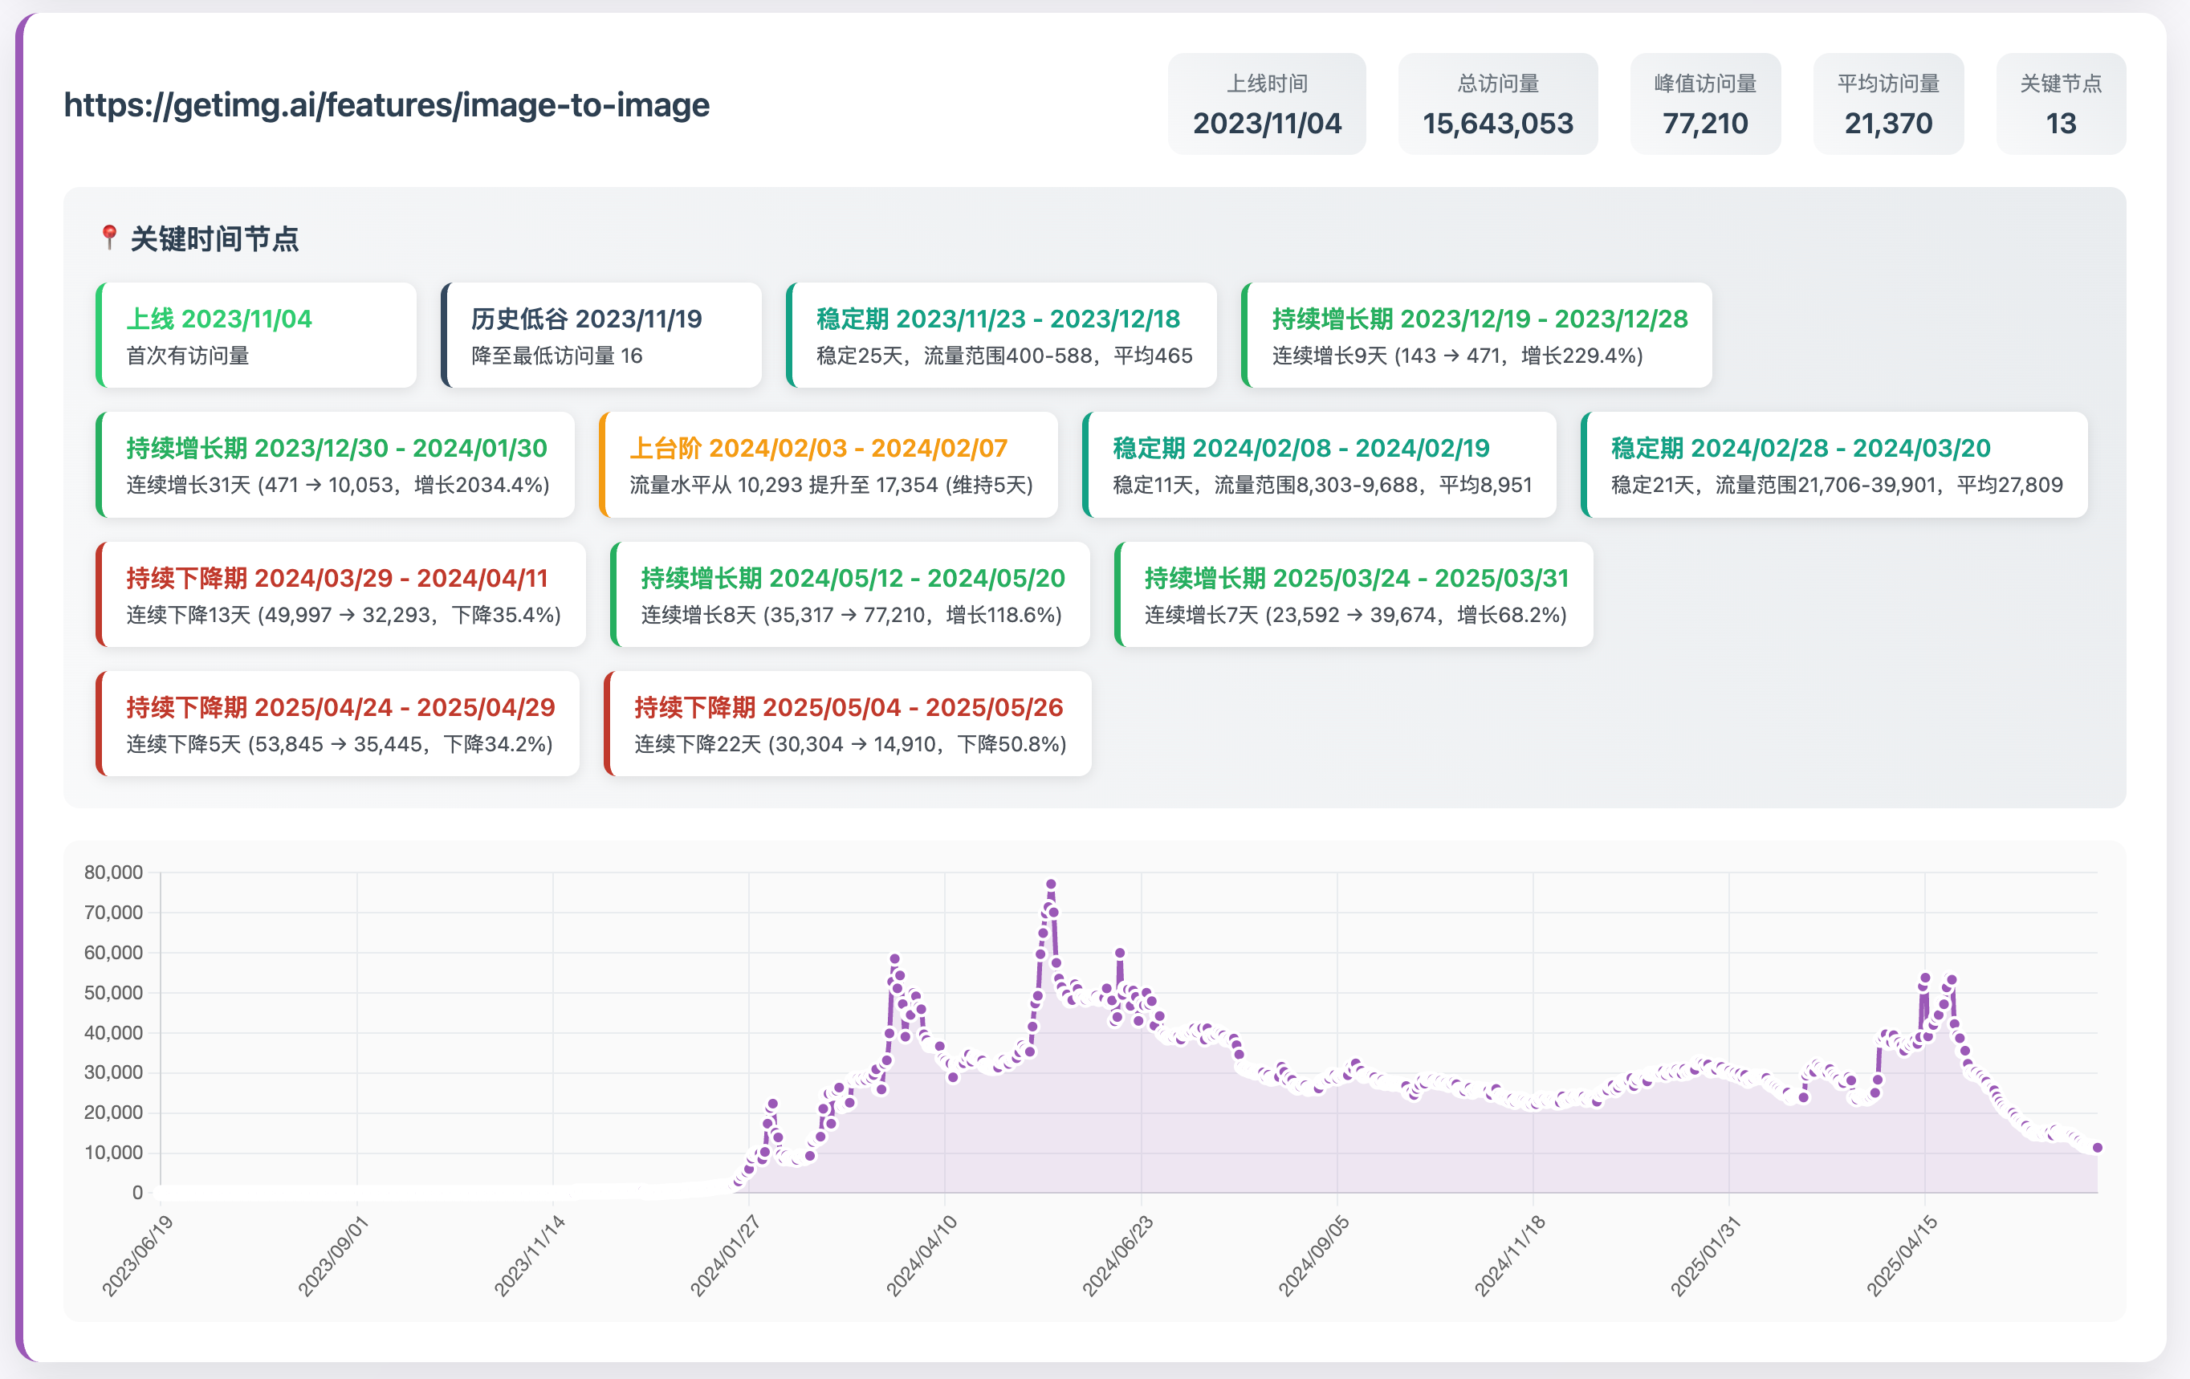The image size is (2190, 1379).
Task: Open the getimg.ai image-to-image URL title
Action: [x=386, y=104]
